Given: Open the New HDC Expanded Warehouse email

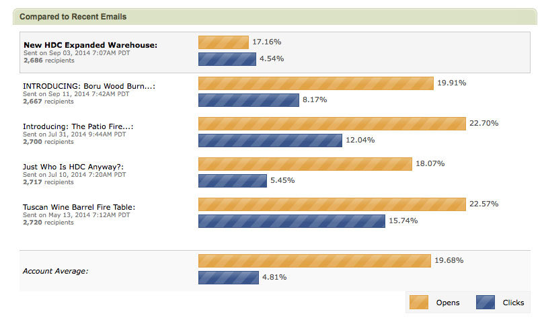Looking at the screenshot, I should pos(90,45).
